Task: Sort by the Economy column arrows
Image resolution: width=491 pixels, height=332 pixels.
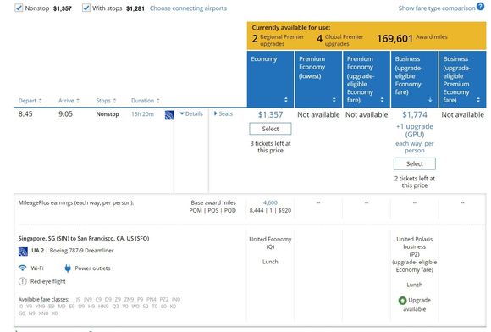Action: 286,100
